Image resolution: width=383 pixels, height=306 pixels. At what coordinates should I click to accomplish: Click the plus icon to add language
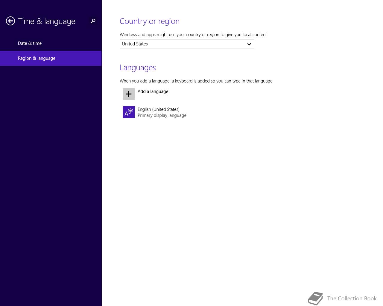coord(129,94)
